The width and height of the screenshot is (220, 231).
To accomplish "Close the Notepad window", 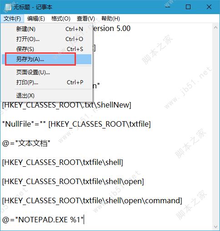I will click(209, 7).
